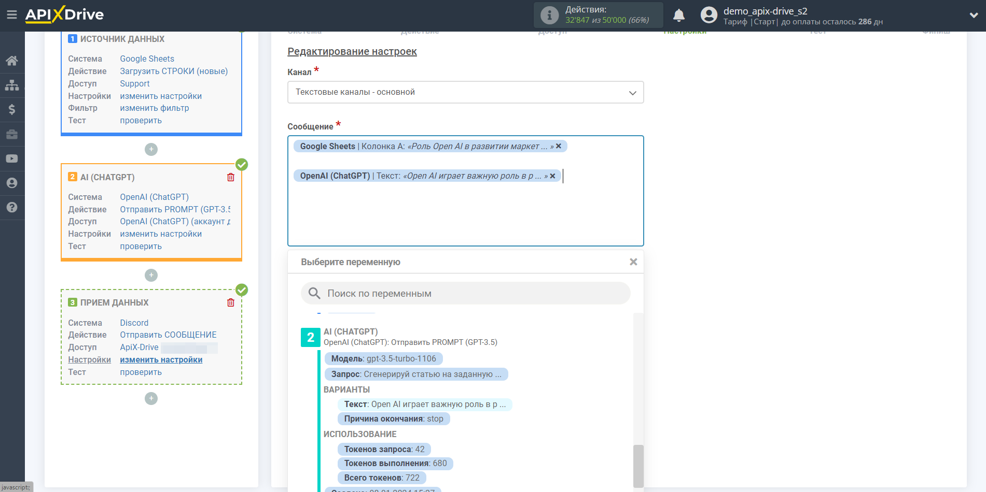Image resolution: width=986 pixels, height=492 pixels.
Task: Open the profile icon in sidebar
Action: coord(12,183)
